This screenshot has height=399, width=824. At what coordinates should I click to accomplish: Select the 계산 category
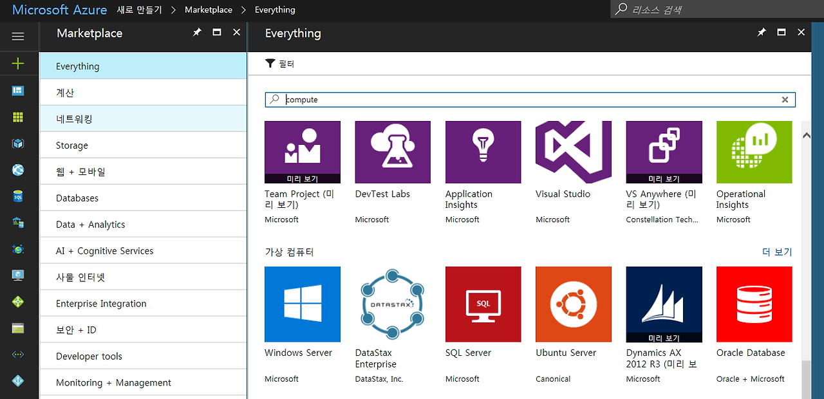[x=143, y=93]
